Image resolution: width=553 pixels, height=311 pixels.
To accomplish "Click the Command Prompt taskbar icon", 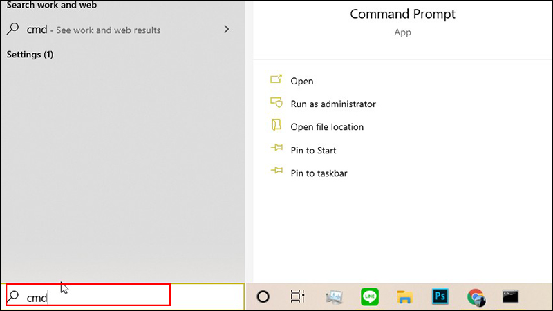I will tap(511, 296).
